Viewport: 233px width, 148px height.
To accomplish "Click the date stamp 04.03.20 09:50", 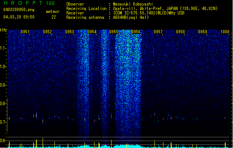I will [x=19, y=17].
